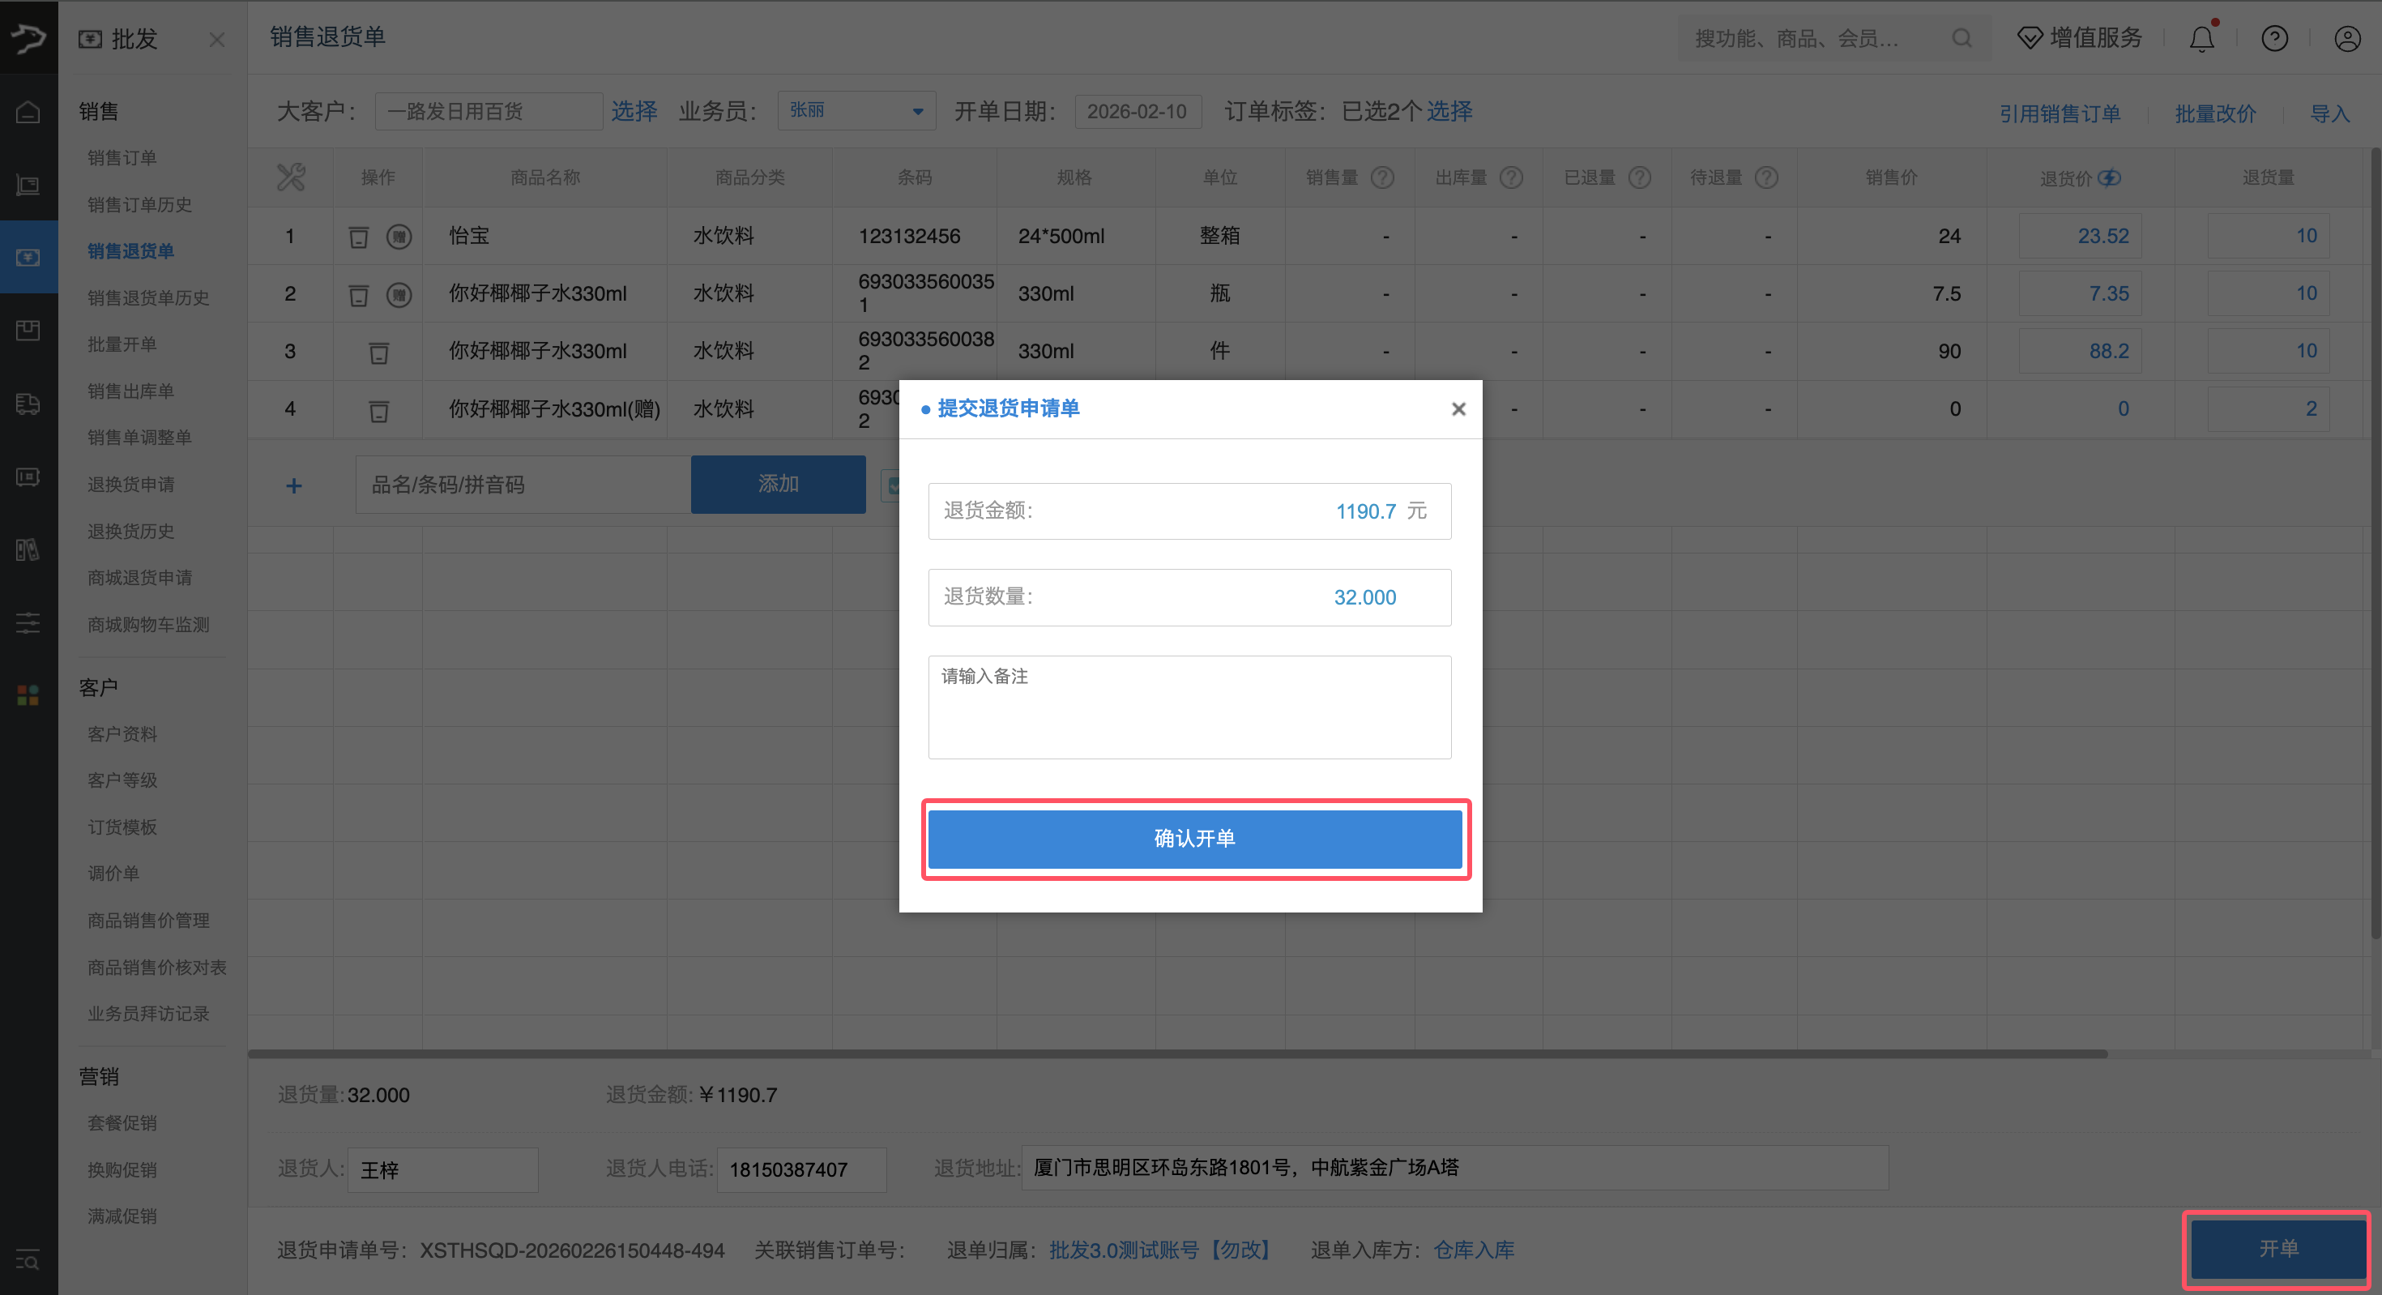Open the 开单日期 date picker field

point(1138,110)
